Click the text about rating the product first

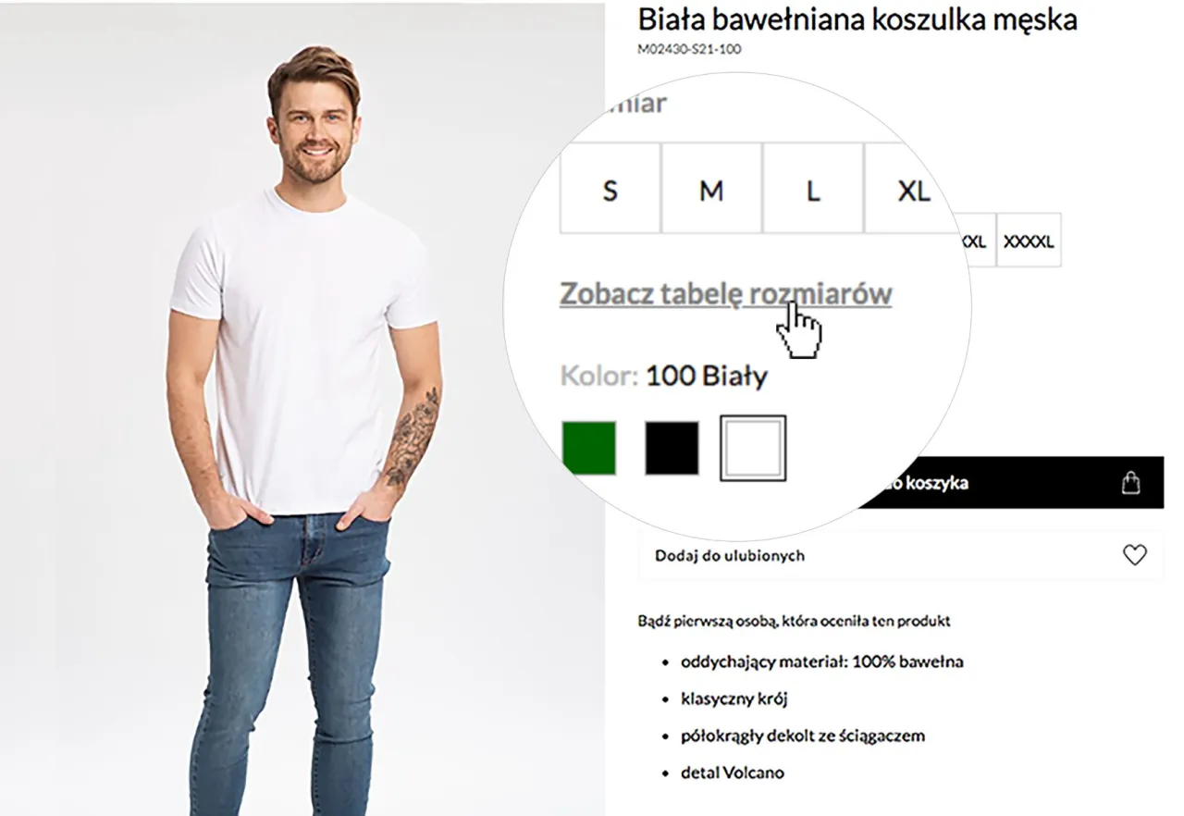pyautogui.click(x=795, y=622)
